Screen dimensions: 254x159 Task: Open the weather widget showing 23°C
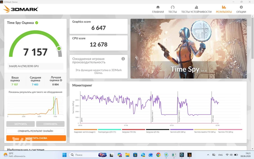[15, 155]
